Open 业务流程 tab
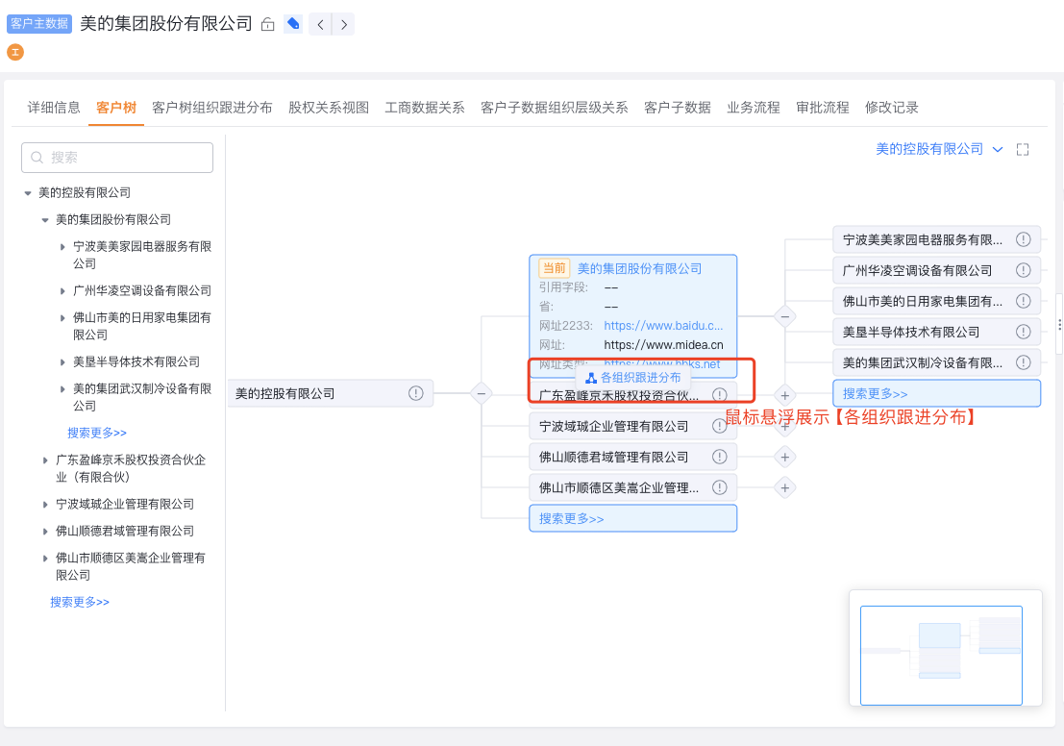Screen dimensions: 1064x746 click(754, 108)
